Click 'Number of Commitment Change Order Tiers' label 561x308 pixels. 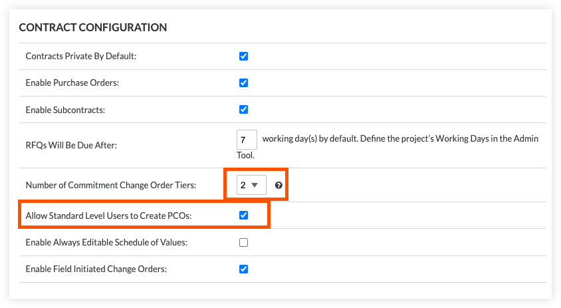point(110,186)
